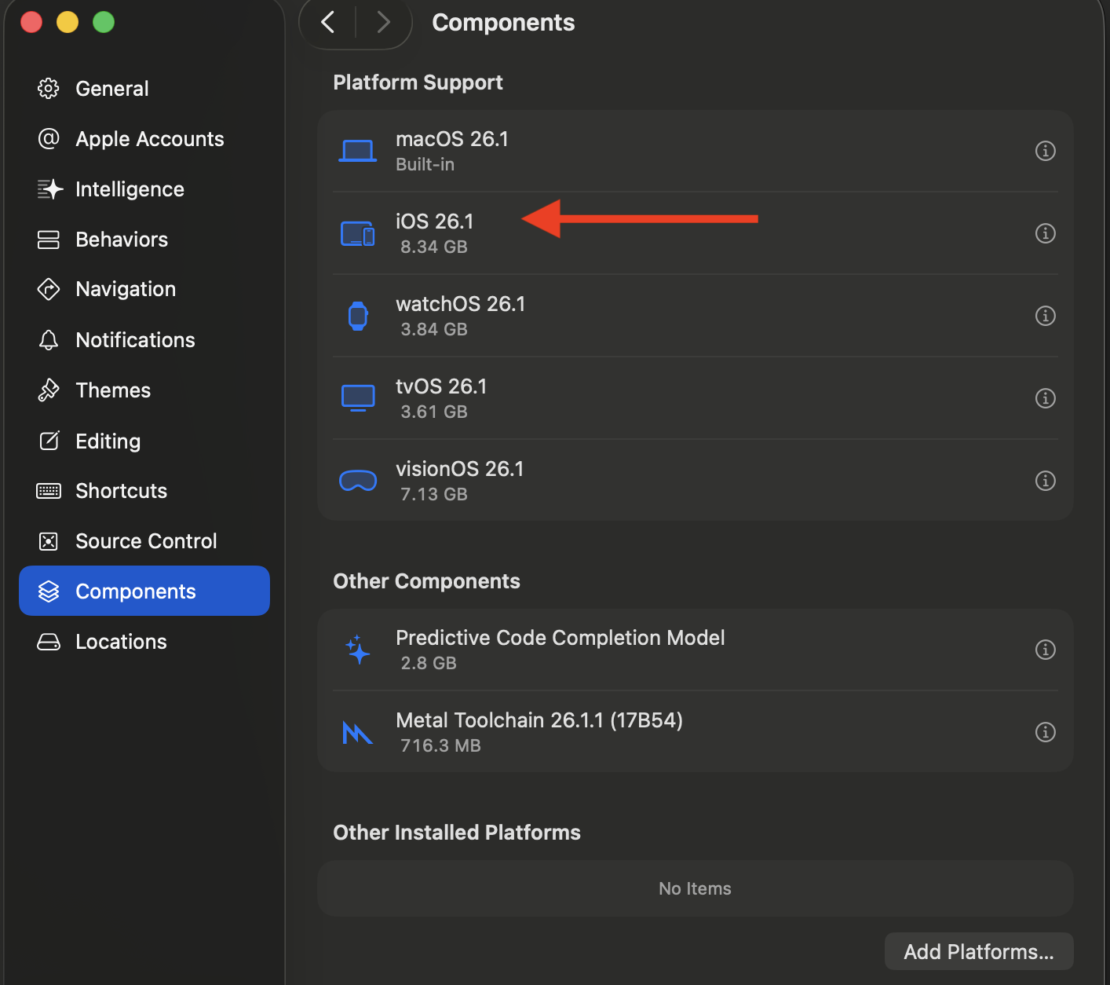Go back using the back chevron
This screenshot has height=985, width=1110.
click(x=328, y=22)
